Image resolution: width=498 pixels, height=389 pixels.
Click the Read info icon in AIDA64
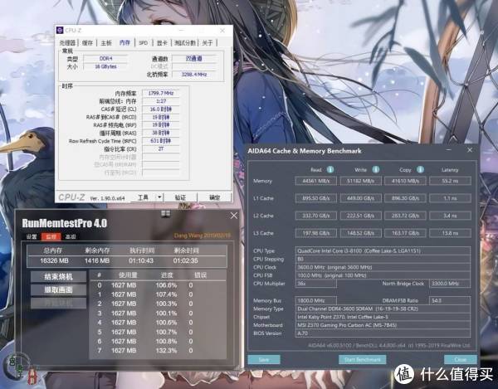tap(330, 169)
